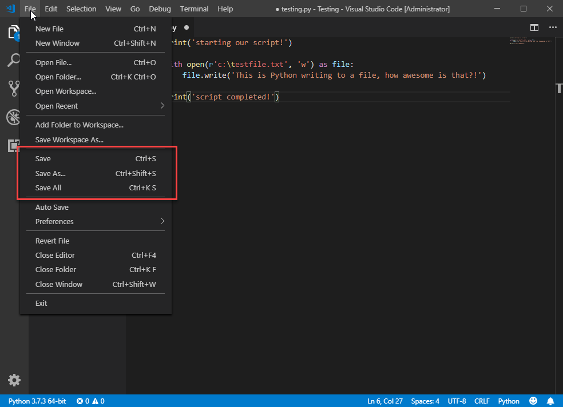Click Ln 6, Col 27 status entry
Screen dimensions: 563x407
click(384, 401)
